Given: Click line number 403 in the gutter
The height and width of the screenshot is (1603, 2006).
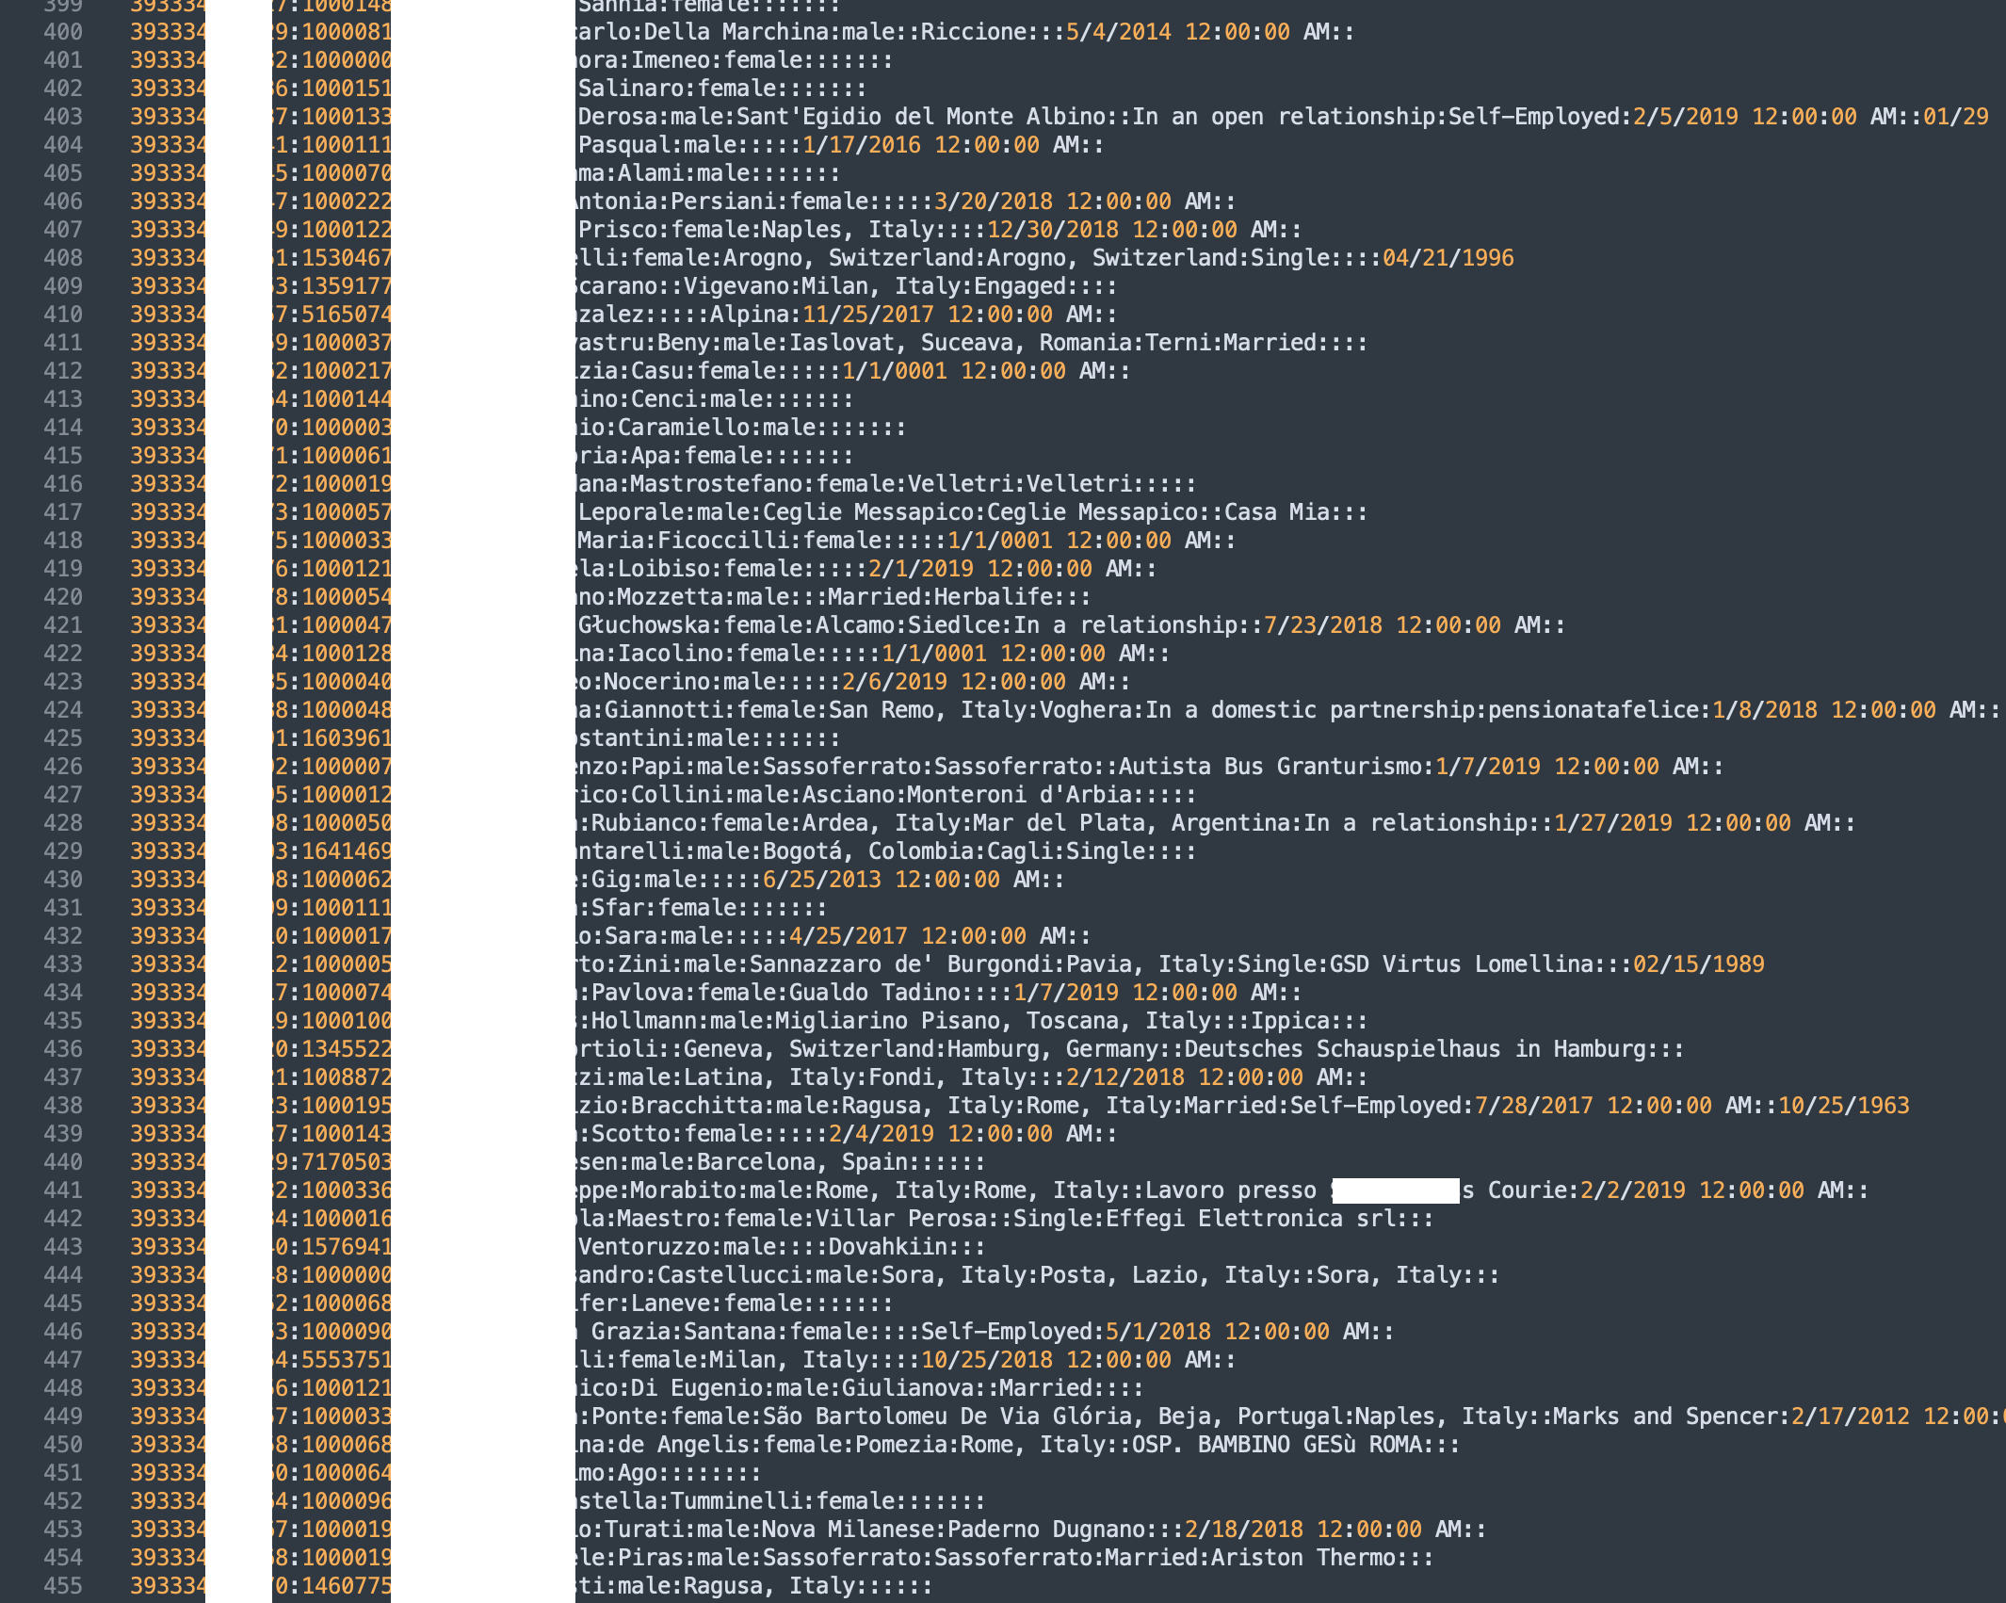Looking at the screenshot, I should pos(63,117).
